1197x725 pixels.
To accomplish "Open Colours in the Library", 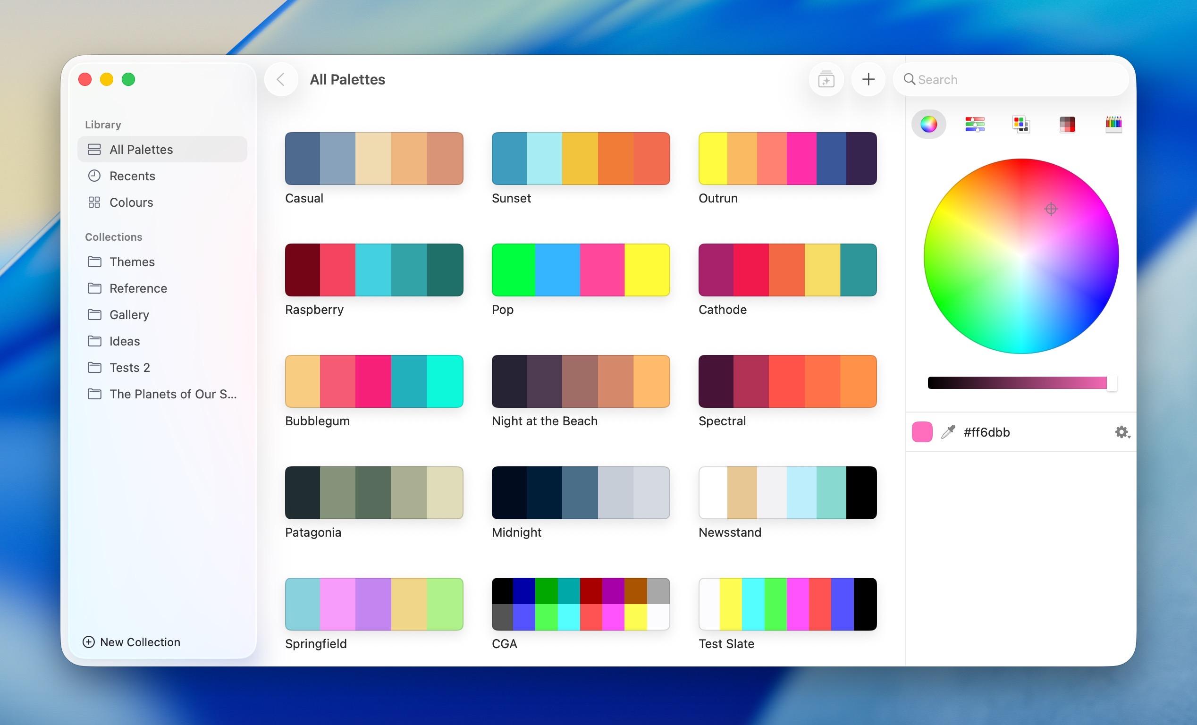I will pyautogui.click(x=162, y=202).
